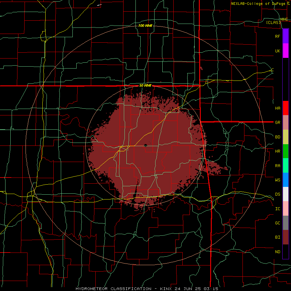
Task: Click the [CLAS] units label
Action: point(273,22)
